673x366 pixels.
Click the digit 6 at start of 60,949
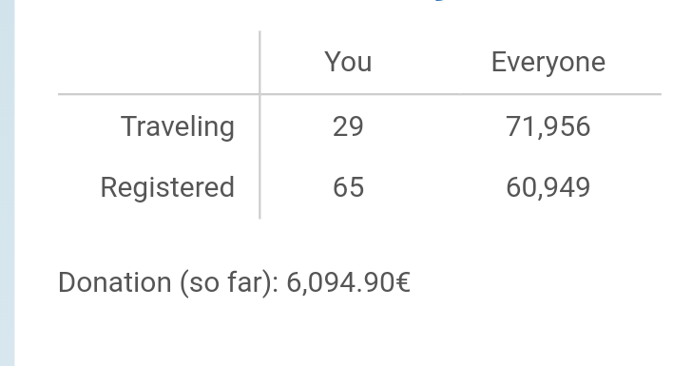[513, 187]
